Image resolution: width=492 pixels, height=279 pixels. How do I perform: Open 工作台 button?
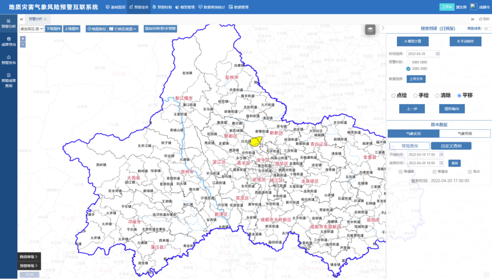point(447,7)
